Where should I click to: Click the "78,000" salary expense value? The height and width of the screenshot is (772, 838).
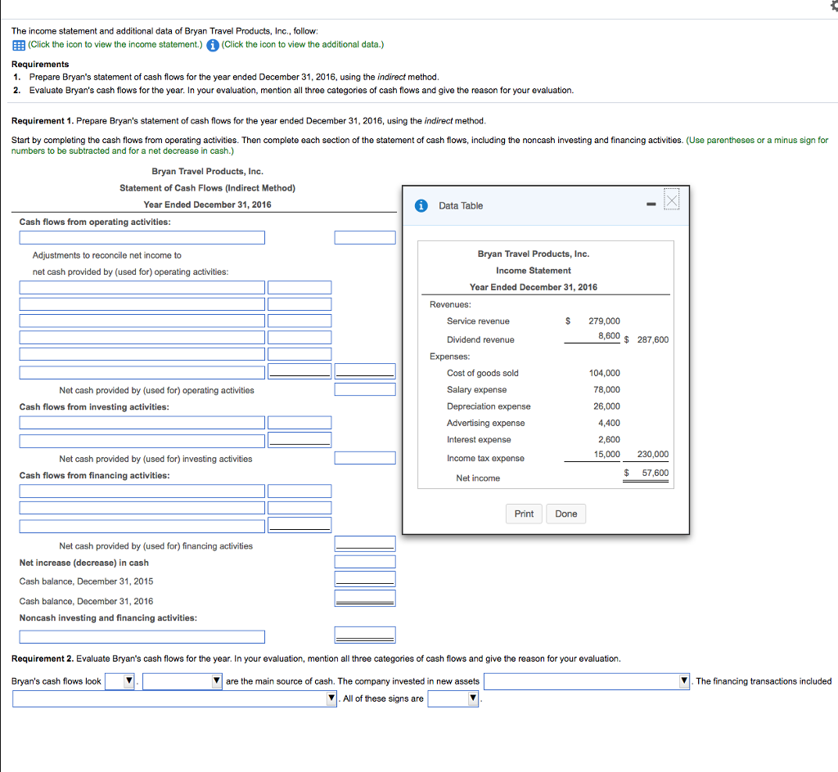606,390
